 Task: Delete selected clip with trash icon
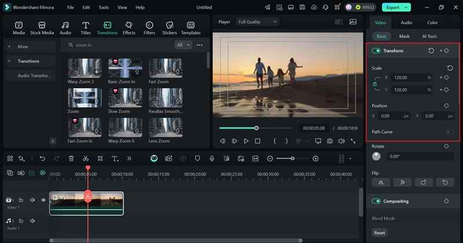coord(71,159)
